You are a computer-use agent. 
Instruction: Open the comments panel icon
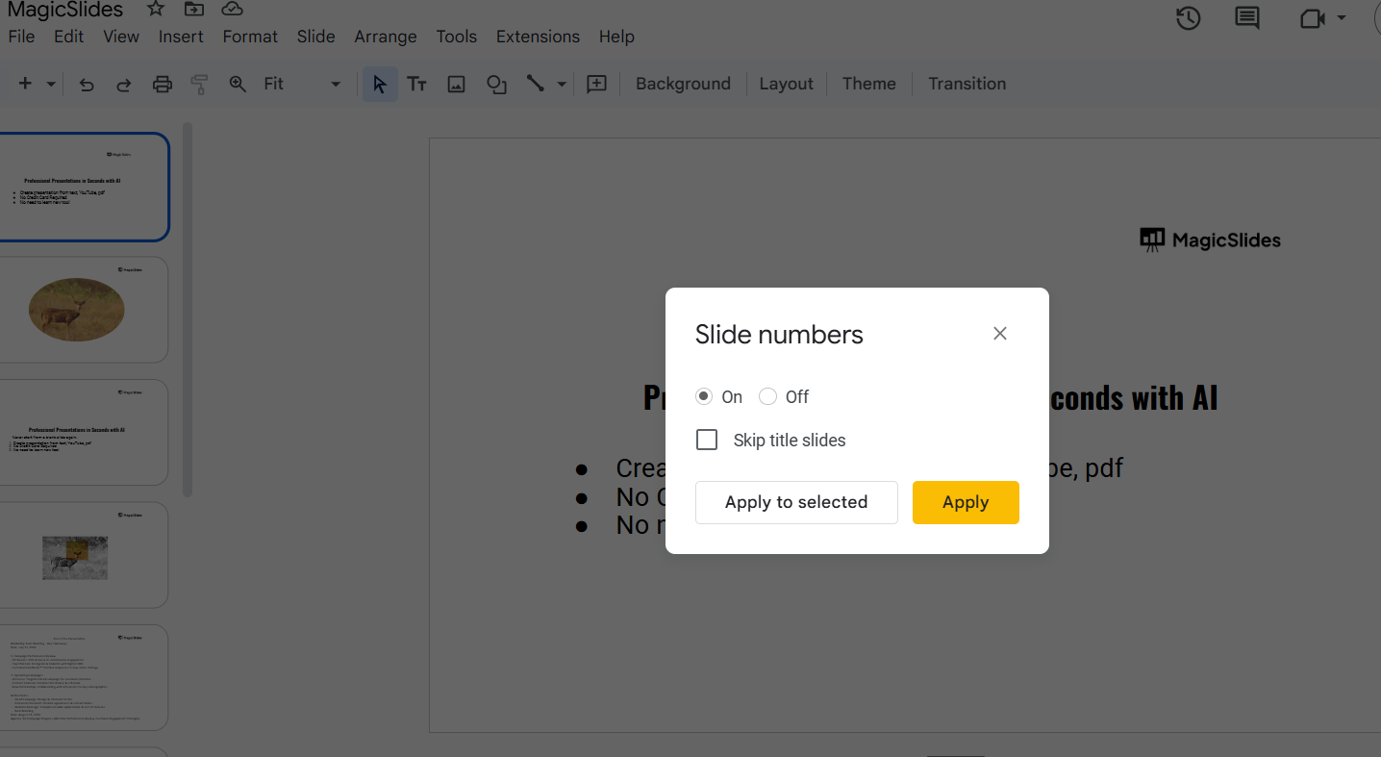tap(1246, 18)
